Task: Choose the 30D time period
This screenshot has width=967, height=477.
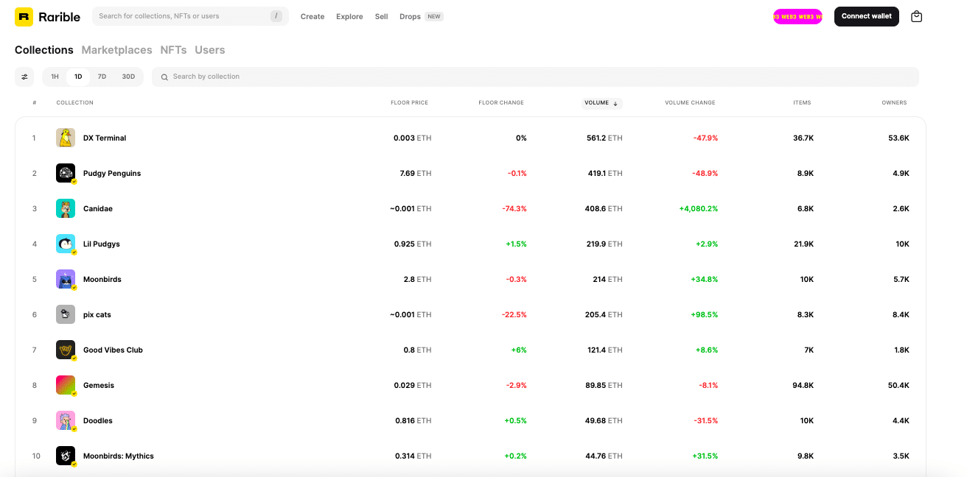Action: pyautogui.click(x=128, y=77)
